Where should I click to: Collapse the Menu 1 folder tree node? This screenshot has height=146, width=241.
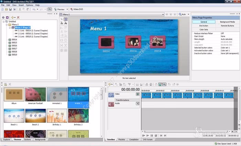tap(7, 24)
